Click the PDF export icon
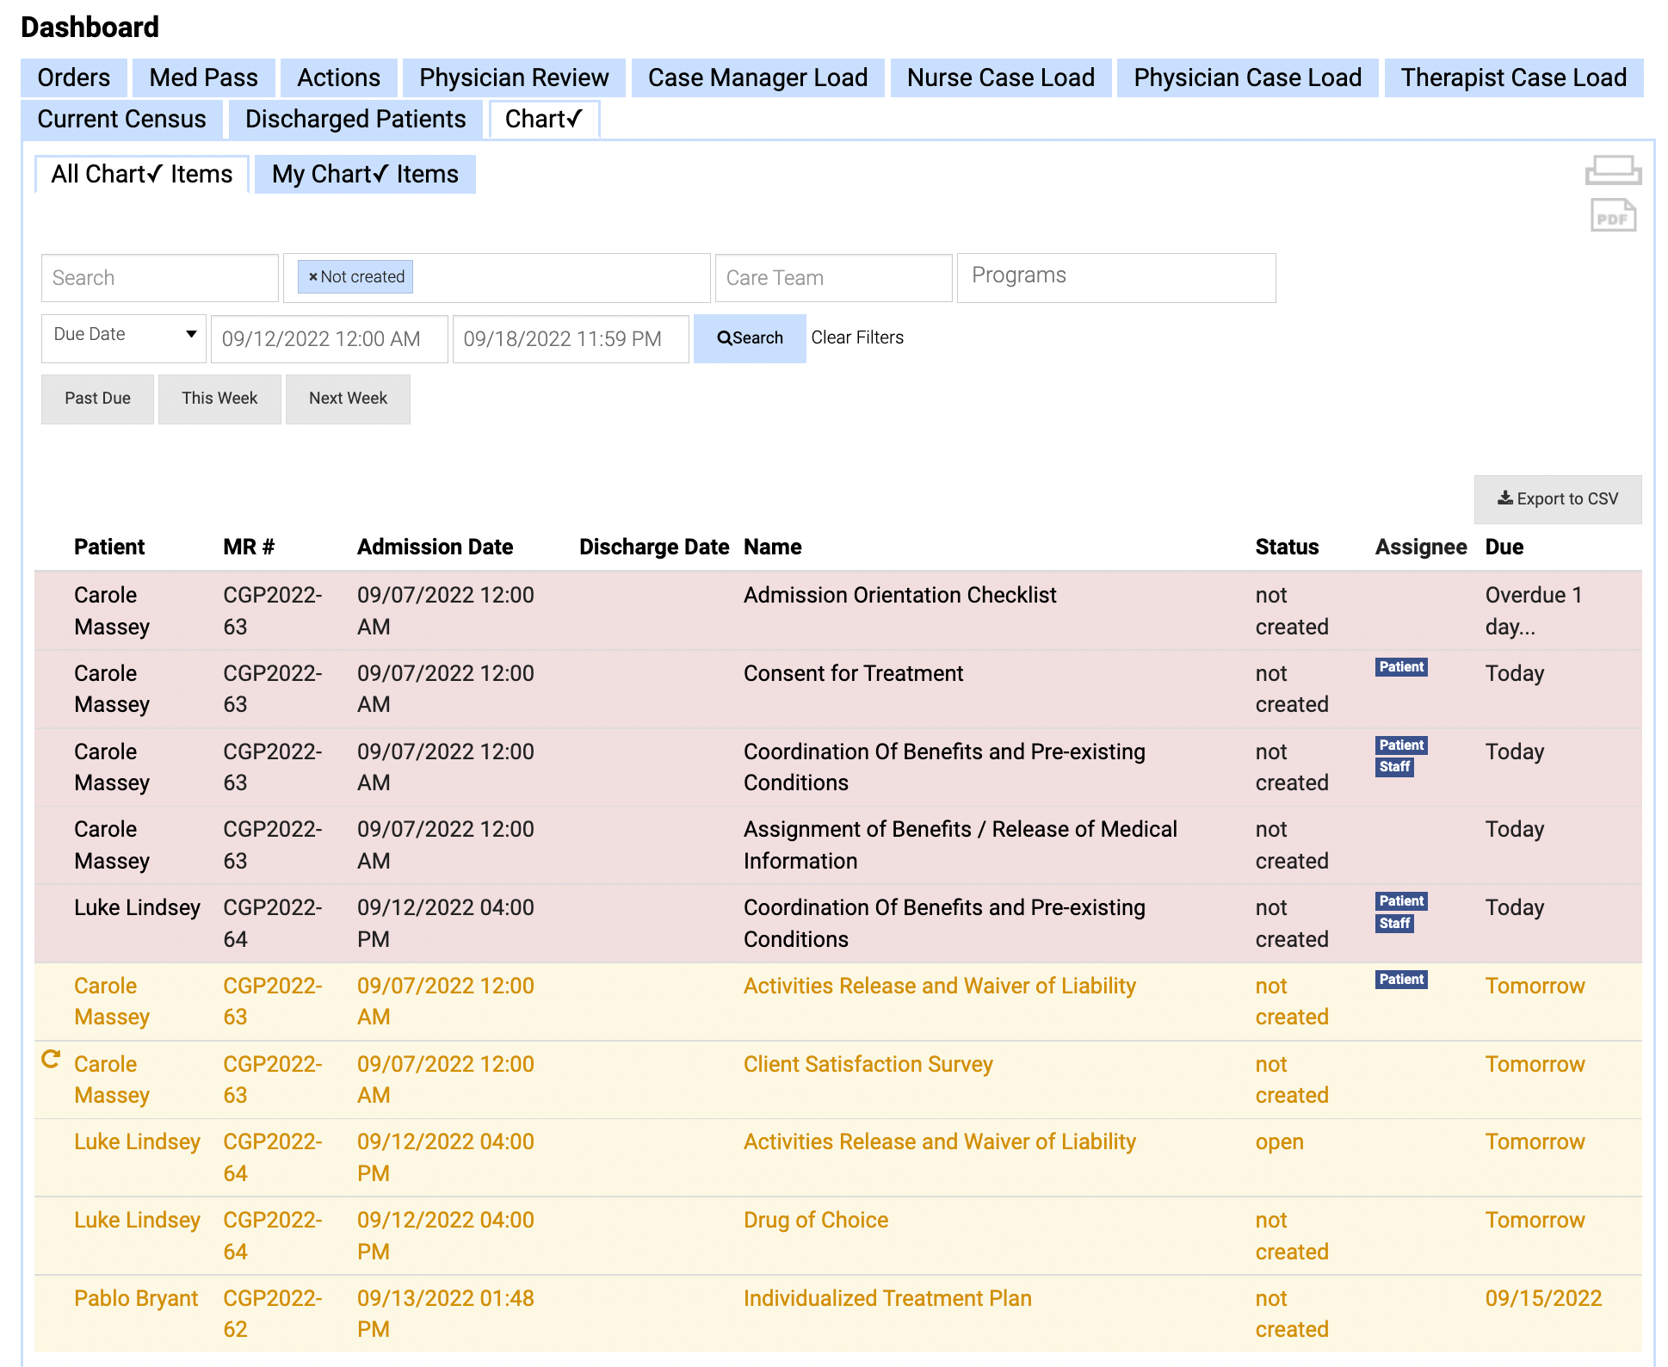Viewport: 1668px width, 1367px height. 1613,215
